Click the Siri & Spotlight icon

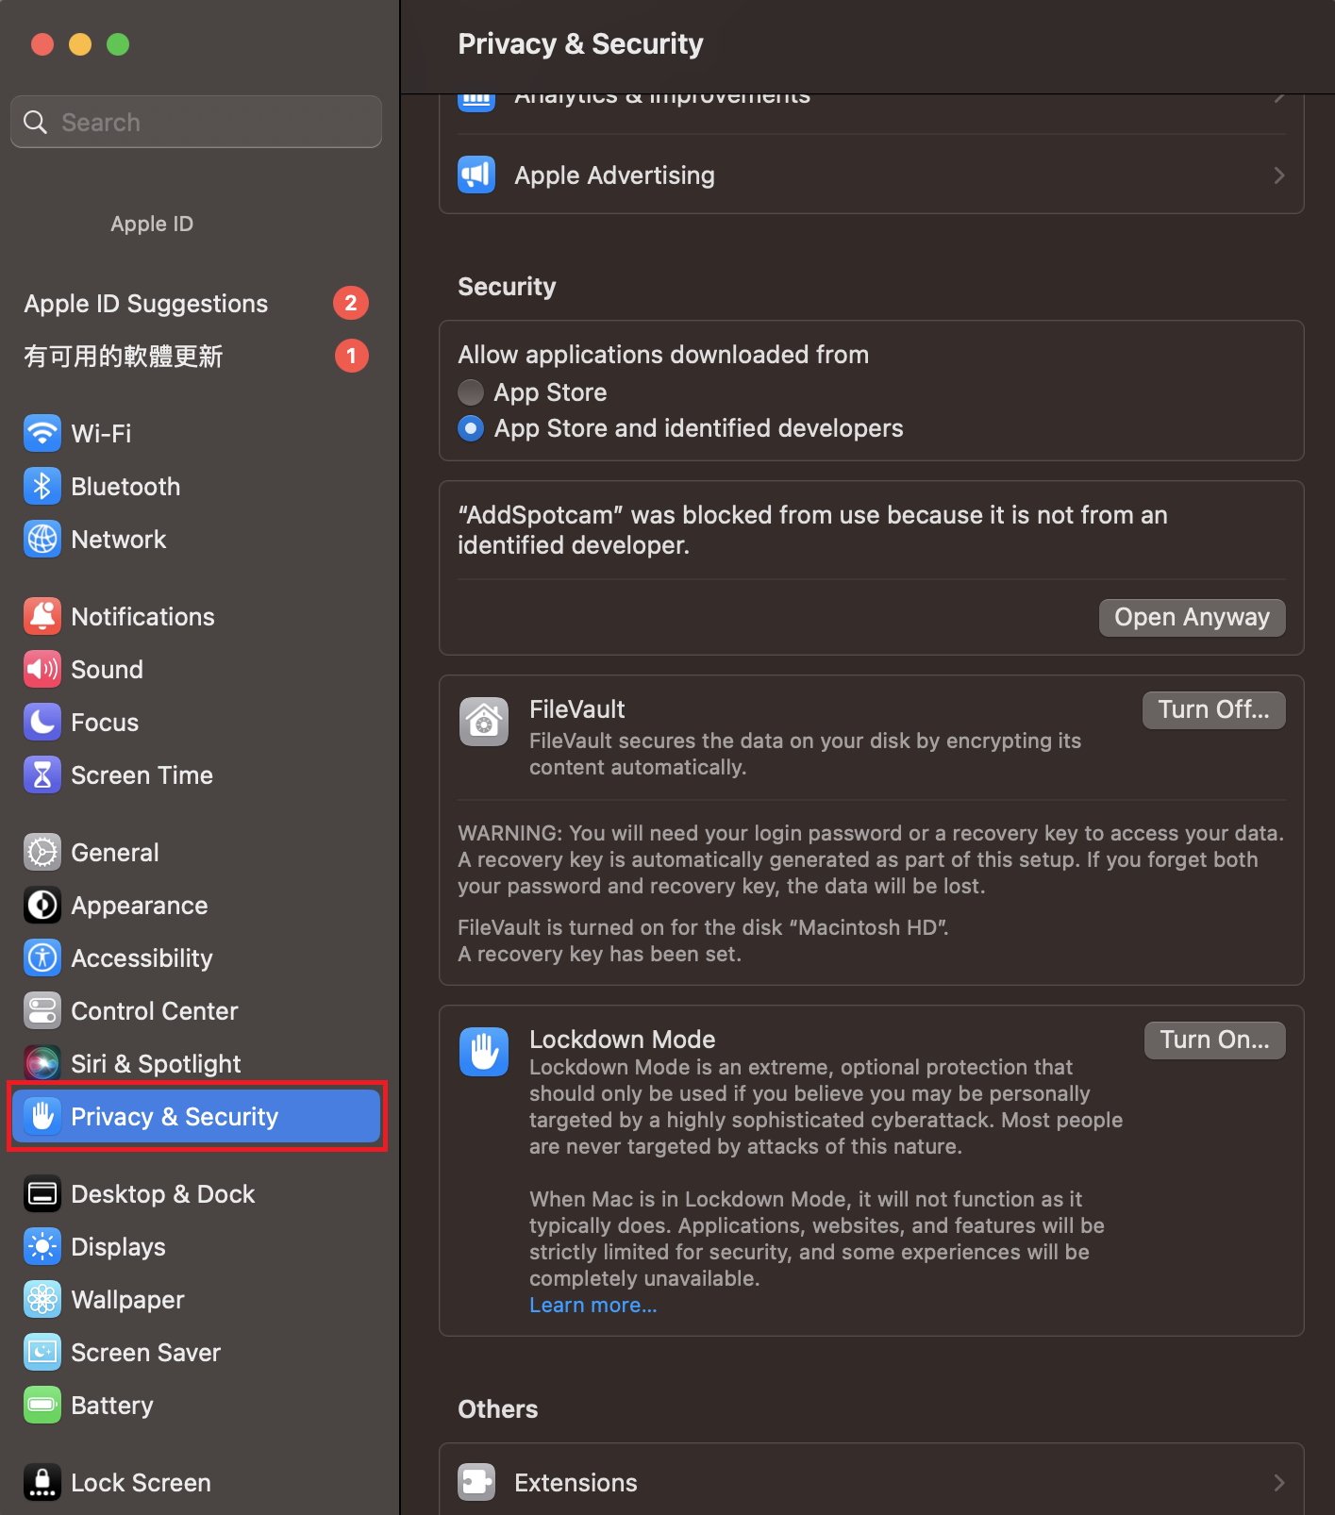(42, 1064)
